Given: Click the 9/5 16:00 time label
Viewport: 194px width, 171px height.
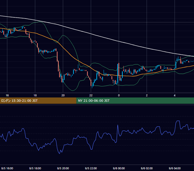Looking at the screenshot, I should click(7, 168).
